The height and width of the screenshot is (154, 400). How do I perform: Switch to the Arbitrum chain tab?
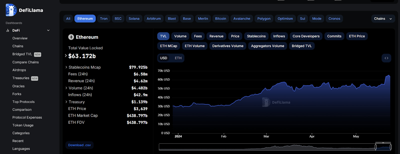(154, 19)
